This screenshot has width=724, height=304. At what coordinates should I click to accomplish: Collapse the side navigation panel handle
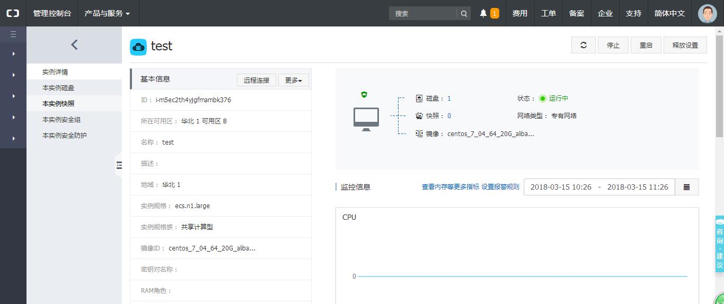pos(119,166)
